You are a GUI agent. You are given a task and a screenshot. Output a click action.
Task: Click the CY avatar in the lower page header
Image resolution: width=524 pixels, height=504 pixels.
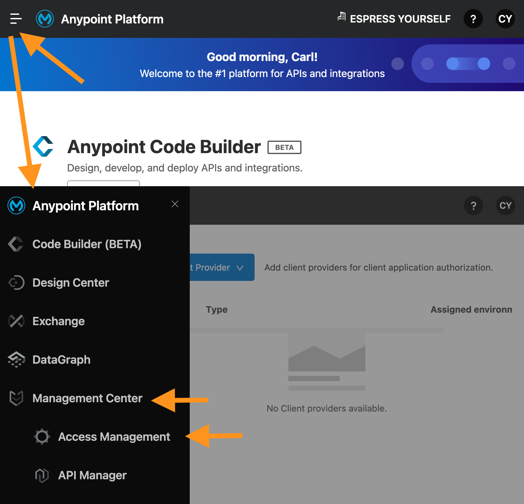pos(506,205)
